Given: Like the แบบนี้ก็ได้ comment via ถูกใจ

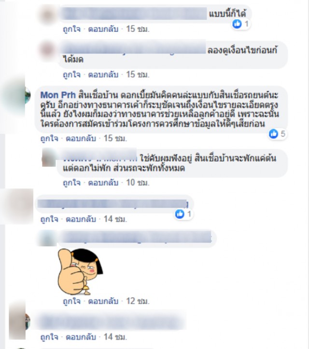Looking at the screenshot, I should pyautogui.click(x=71, y=29).
